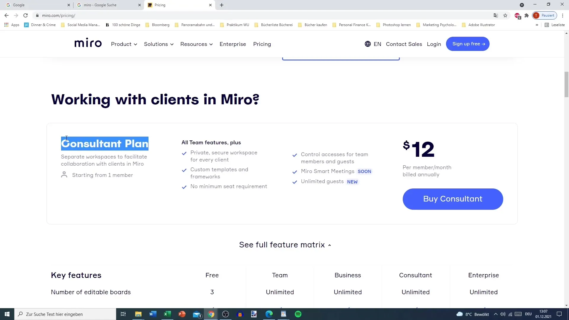Open the Extensions puzzle icon
569x320 pixels.
point(527,15)
